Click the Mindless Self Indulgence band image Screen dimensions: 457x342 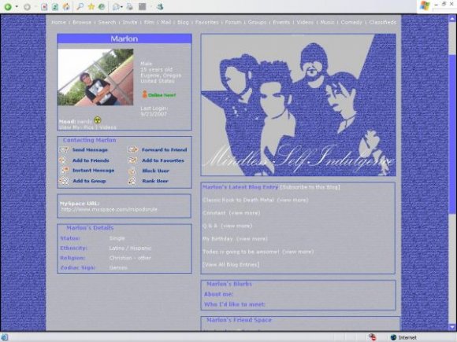(x=299, y=105)
